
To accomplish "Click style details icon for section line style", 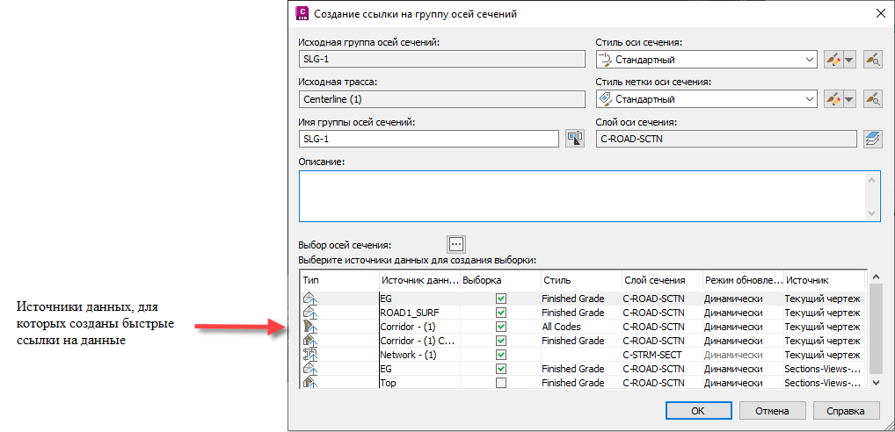I will click(x=872, y=60).
